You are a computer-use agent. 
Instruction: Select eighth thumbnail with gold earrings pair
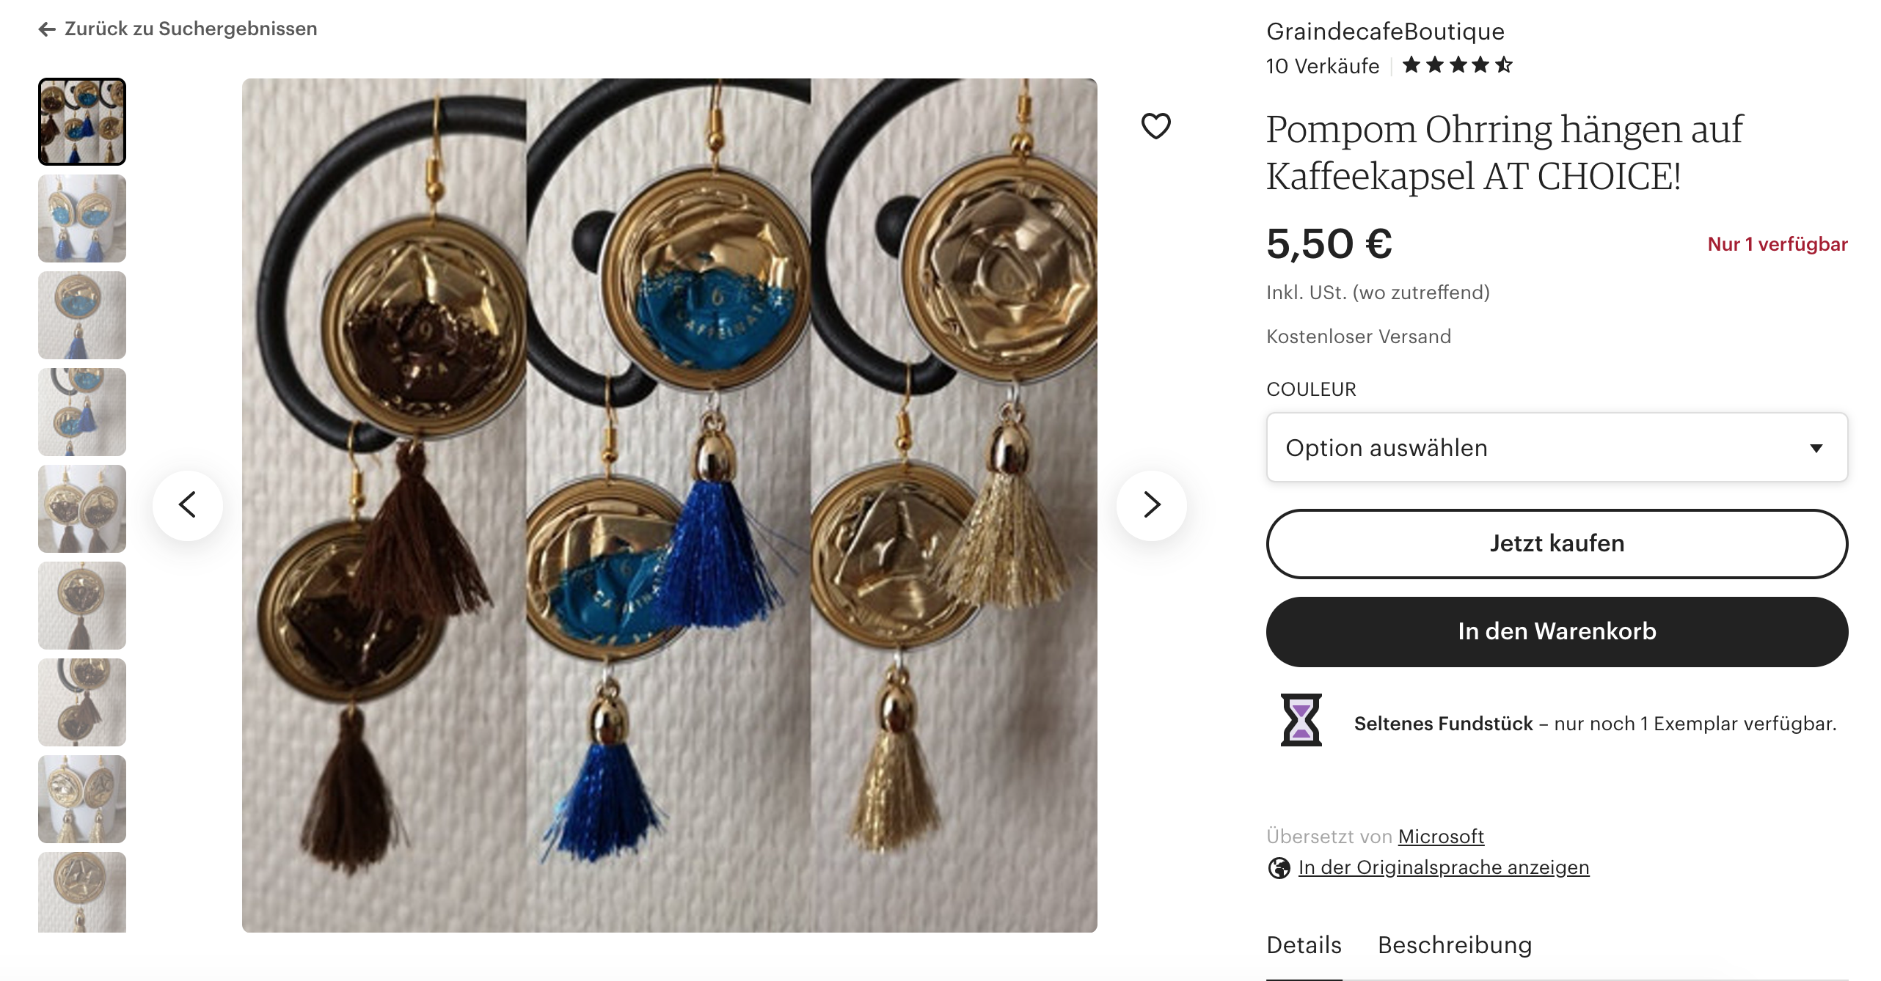click(x=82, y=799)
